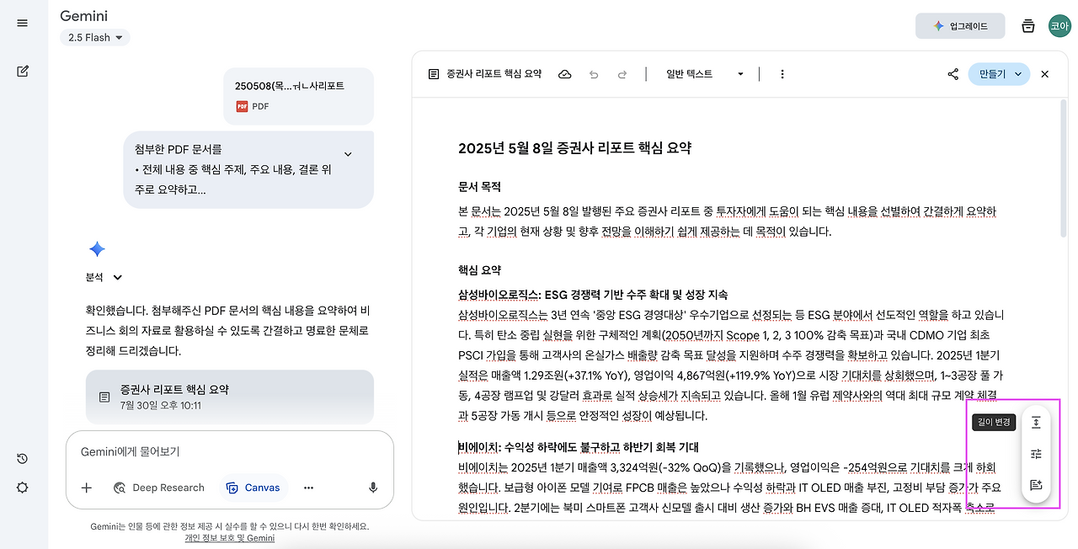Screen dimensions: 1078x549
Task: Click the 문서 목적 heading
Action: 479,186
